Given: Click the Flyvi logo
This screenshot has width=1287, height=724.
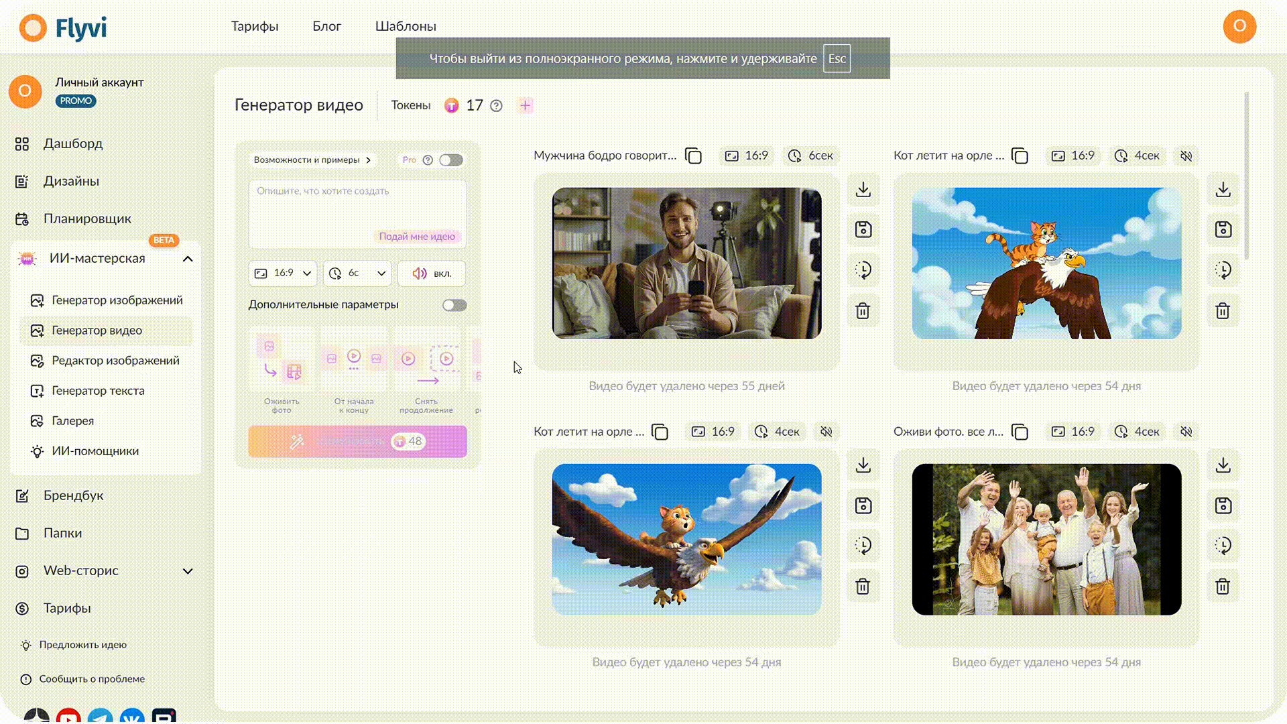Looking at the screenshot, I should pyautogui.click(x=63, y=28).
